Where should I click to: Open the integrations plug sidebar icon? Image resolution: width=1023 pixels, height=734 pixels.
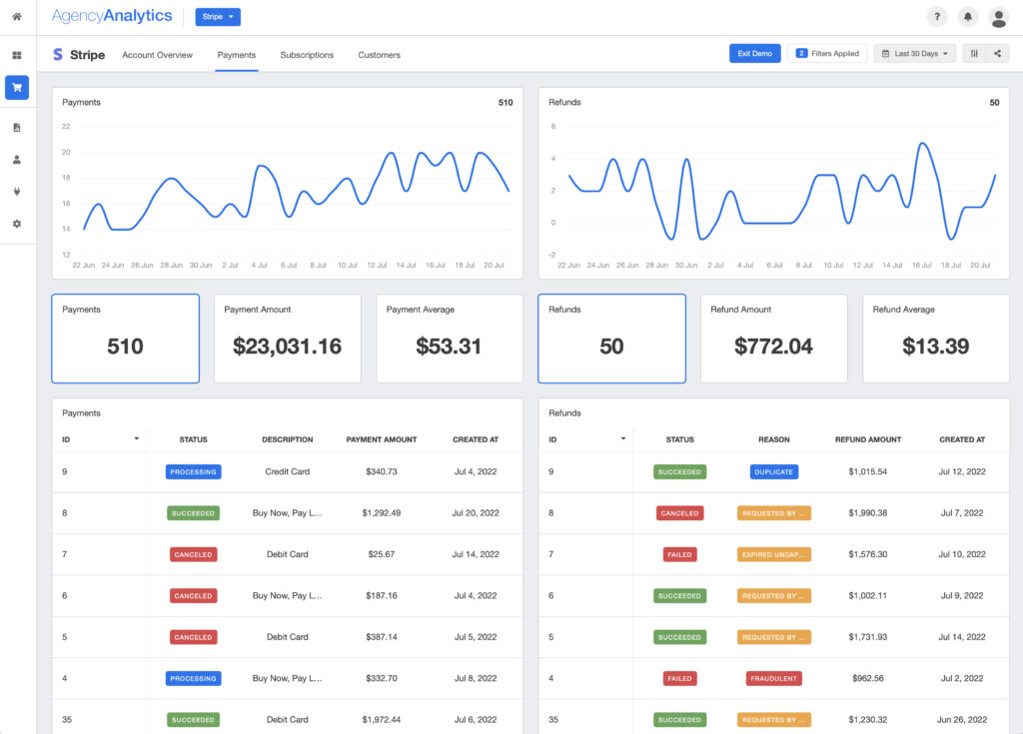click(17, 191)
